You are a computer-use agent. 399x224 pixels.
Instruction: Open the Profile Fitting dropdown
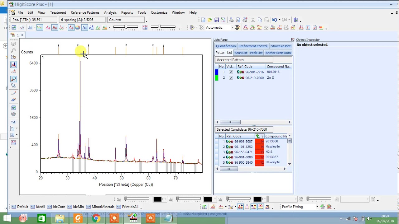pos(317,207)
